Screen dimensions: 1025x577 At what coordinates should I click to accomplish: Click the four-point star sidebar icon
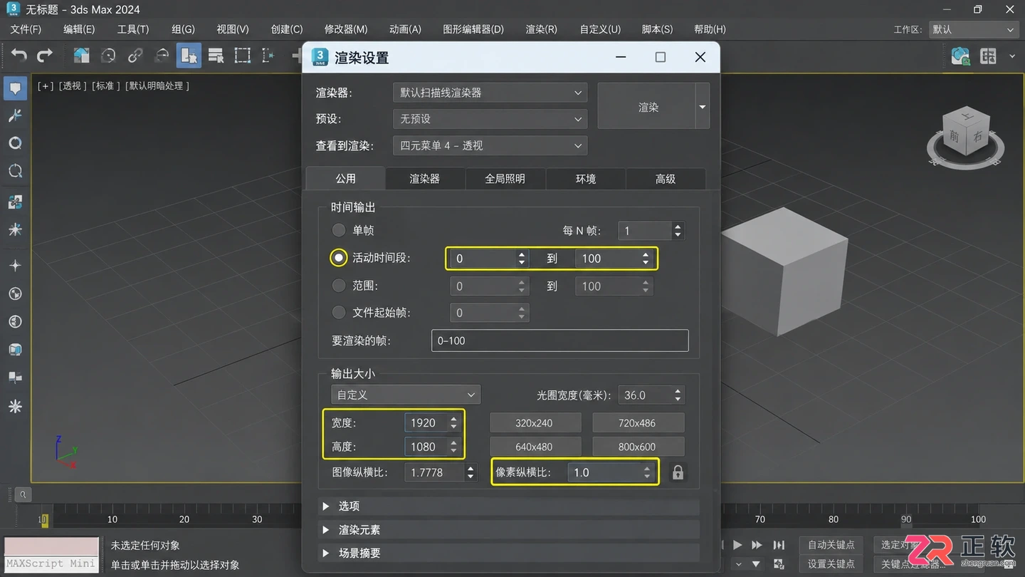point(15,265)
